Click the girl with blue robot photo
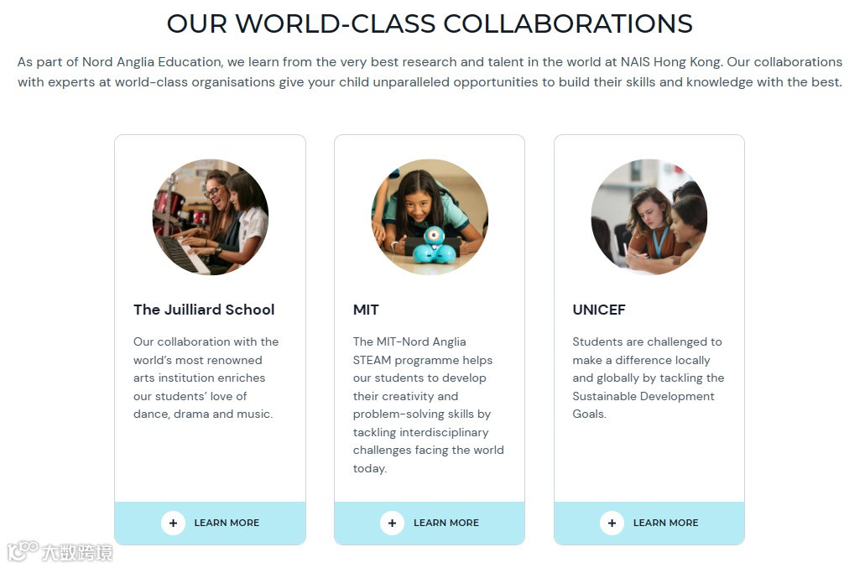The width and height of the screenshot is (865, 568). [430, 217]
